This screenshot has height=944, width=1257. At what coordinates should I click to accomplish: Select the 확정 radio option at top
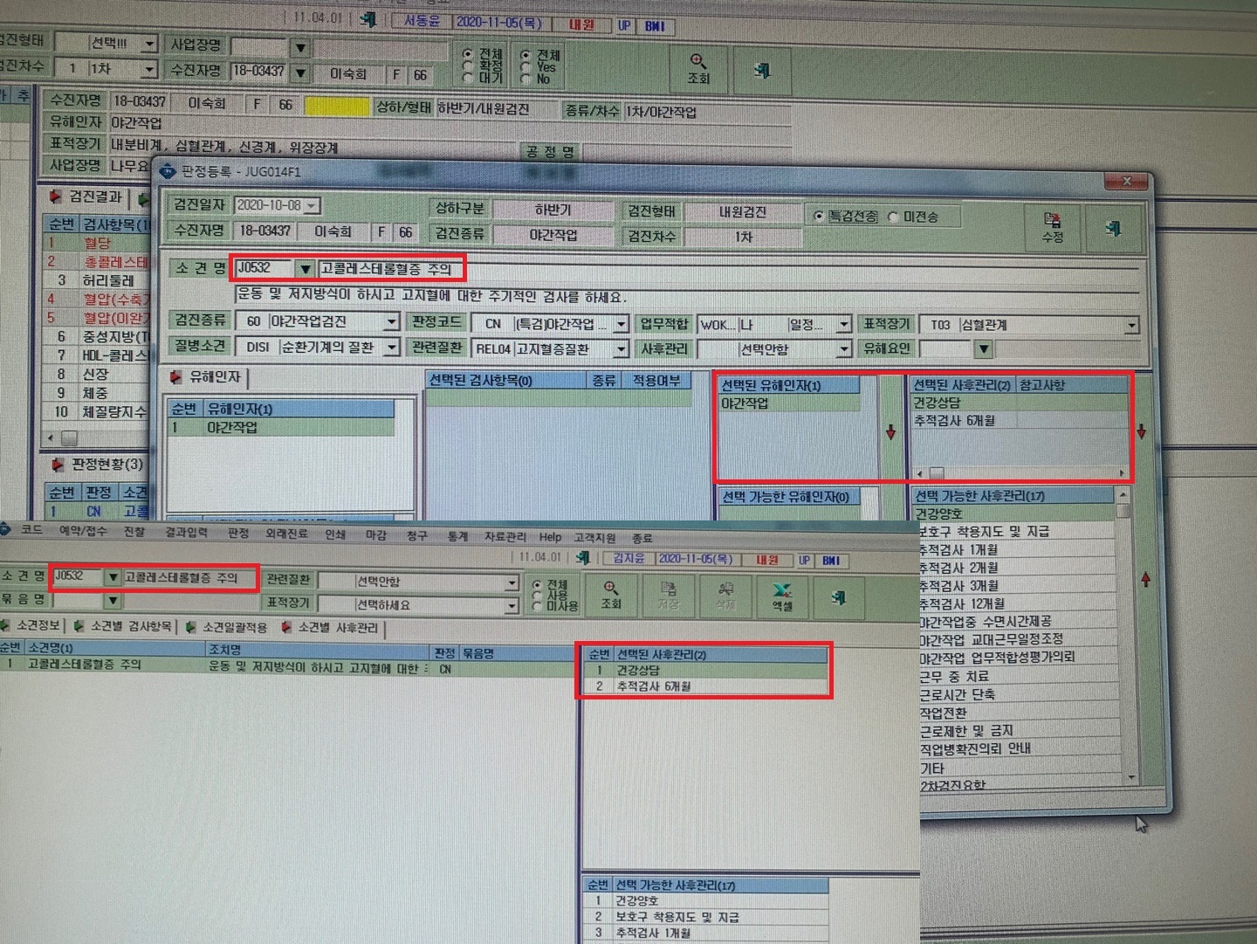(x=468, y=65)
